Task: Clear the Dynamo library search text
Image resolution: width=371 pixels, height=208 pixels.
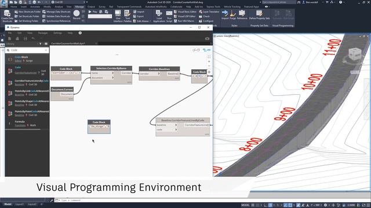Action: coord(46,50)
